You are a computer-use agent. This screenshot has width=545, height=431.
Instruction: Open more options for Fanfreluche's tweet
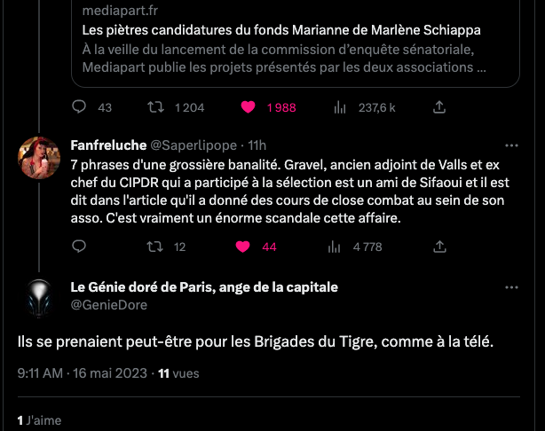[511, 145]
